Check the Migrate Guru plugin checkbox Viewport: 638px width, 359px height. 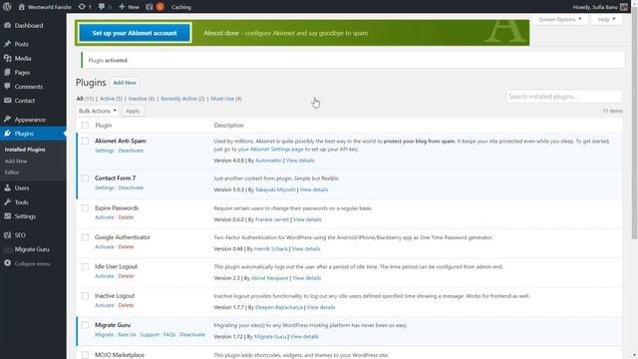pos(85,325)
